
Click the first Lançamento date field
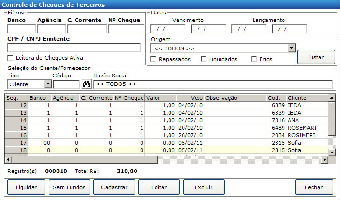(x=249, y=29)
